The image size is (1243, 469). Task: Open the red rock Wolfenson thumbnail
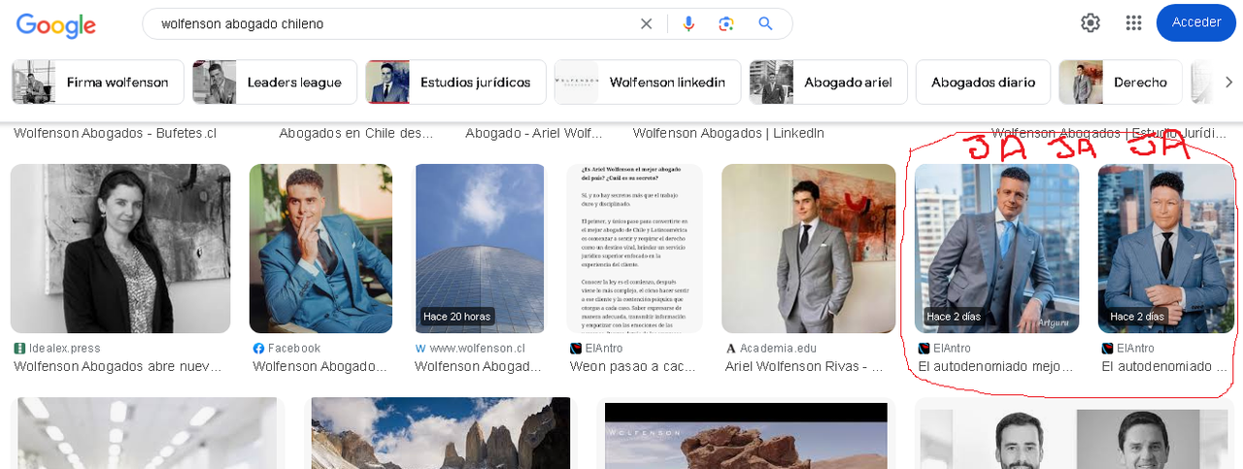(746, 436)
